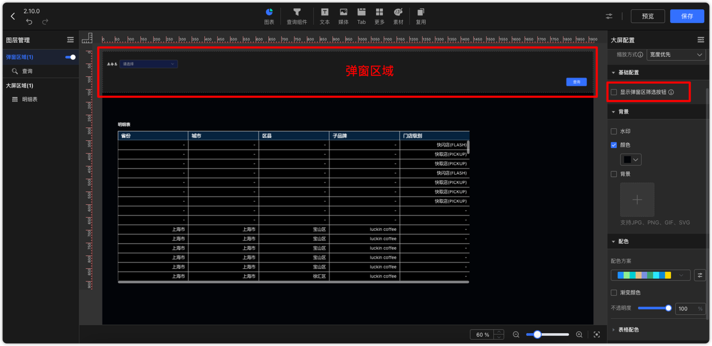Viewport: 712px width, 346px height.
Task: Click the undo arrow icon
Action: coord(28,21)
